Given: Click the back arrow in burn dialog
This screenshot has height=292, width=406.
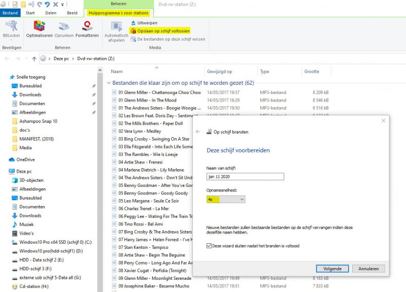Looking at the screenshot, I should coord(198,132).
